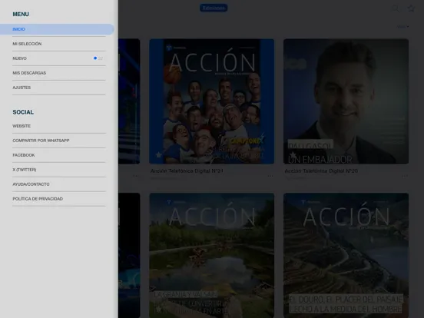424x318 pixels.
Task: Open AJUSTES settings entry
Action: point(59,88)
